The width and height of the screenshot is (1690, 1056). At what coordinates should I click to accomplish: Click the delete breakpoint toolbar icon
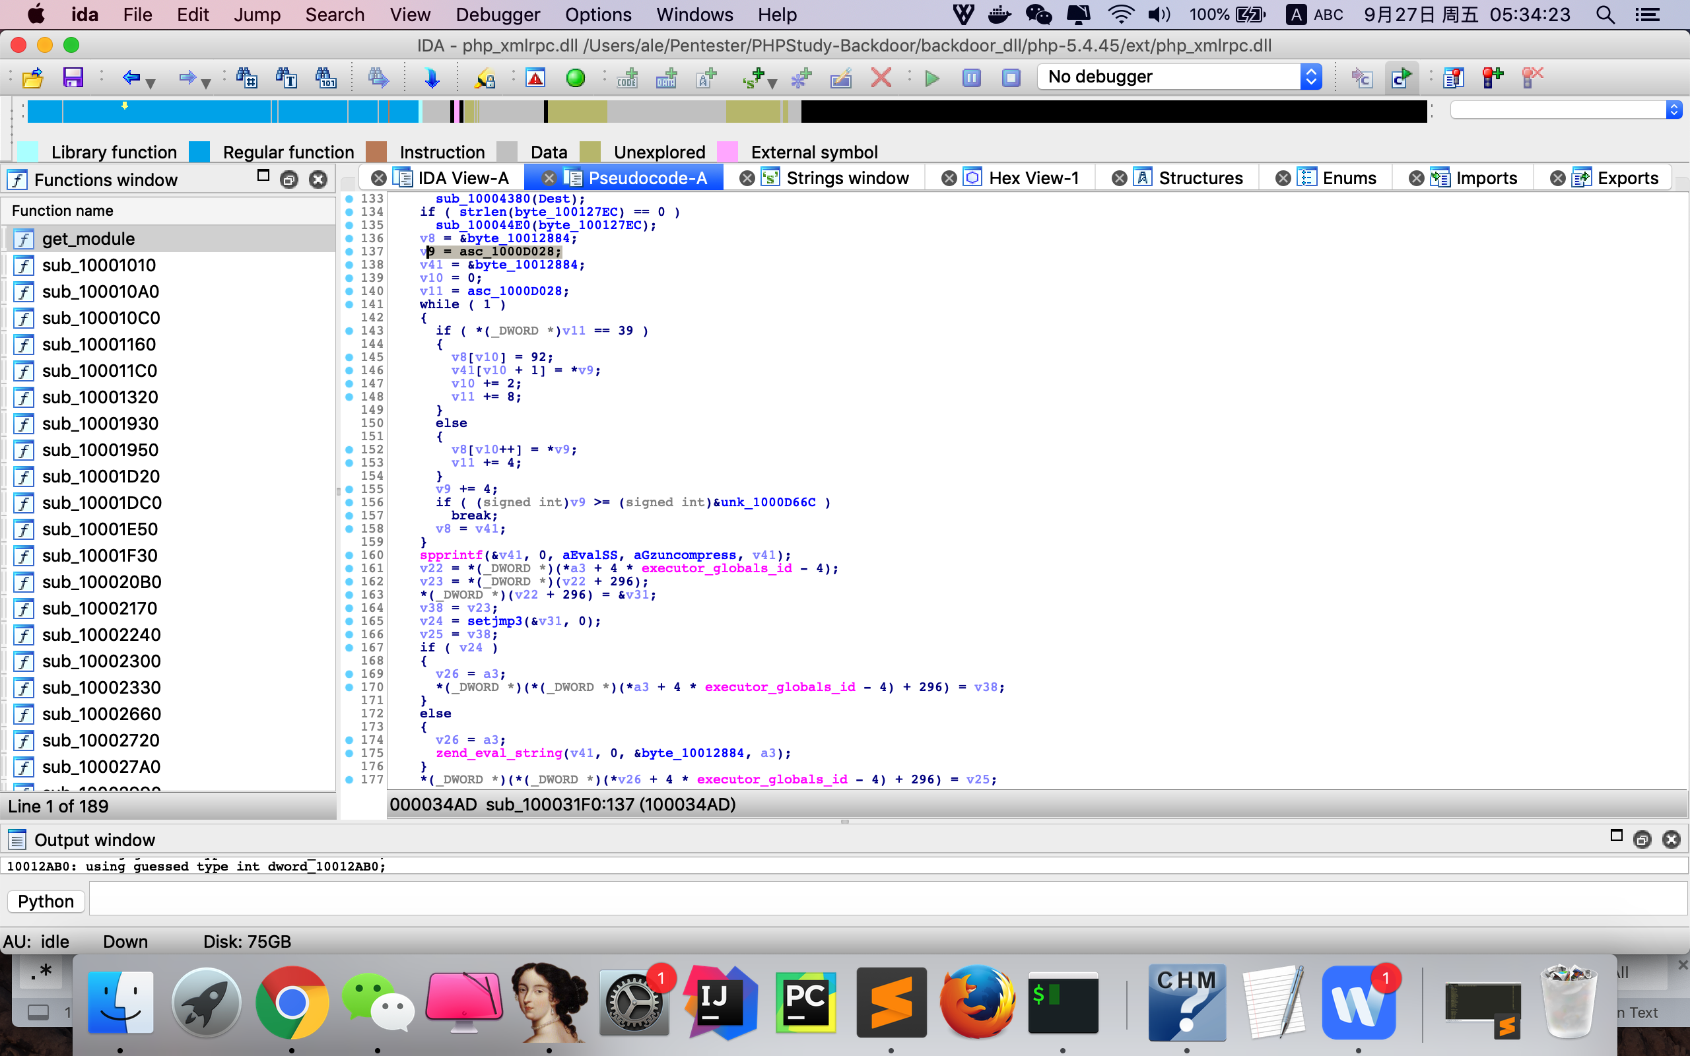(x=1533, y=77)
